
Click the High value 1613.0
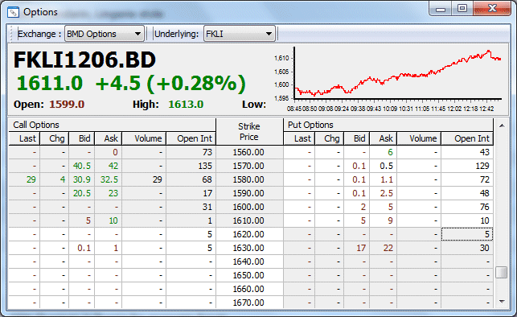[x=186, y=105]
